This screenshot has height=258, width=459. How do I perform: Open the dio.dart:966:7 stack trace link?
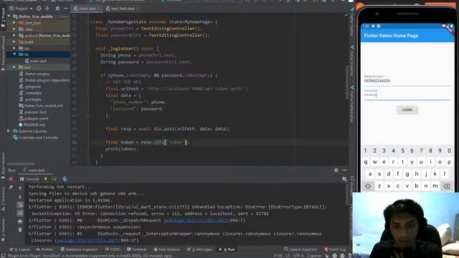point(197,220)
